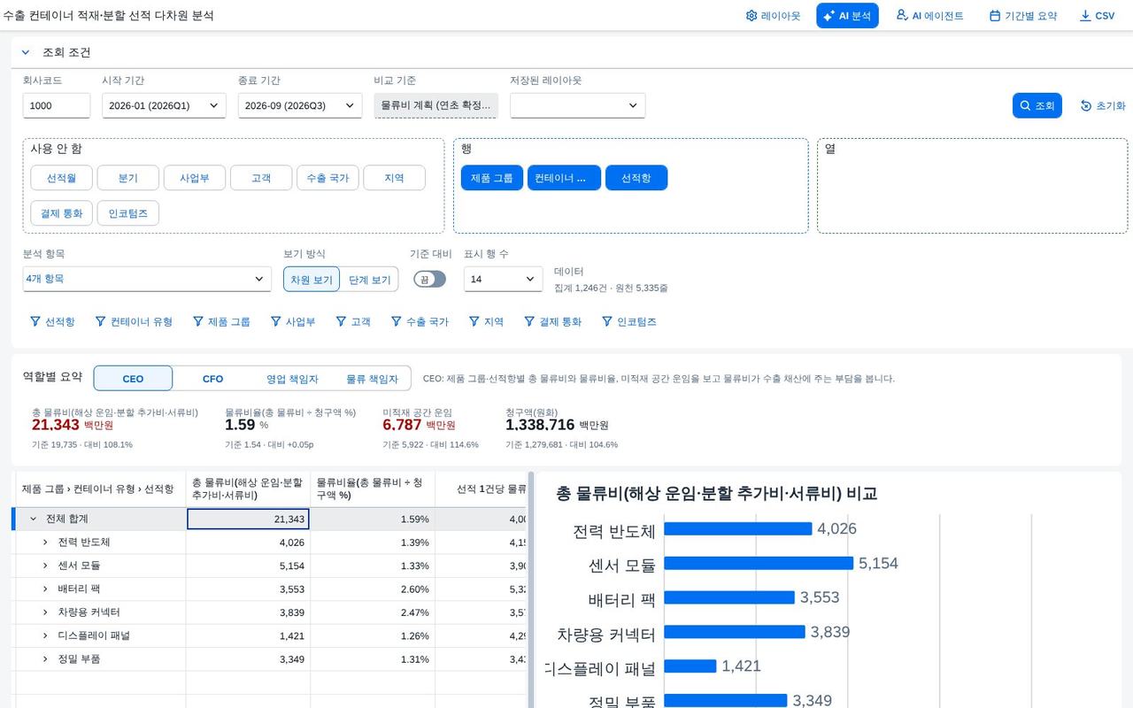This screenshot has height=708, width=1133.
Task: Open the 분석 항목 dropdown
Action: coord(147,279)
